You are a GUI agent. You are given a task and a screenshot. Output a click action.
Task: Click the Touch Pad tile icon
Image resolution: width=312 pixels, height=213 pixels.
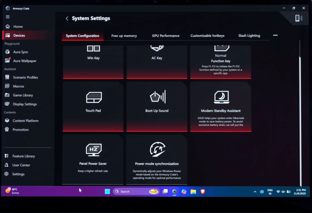[93, 98]
